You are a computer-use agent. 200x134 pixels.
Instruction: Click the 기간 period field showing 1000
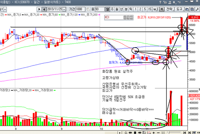80,9
